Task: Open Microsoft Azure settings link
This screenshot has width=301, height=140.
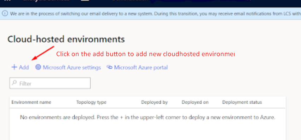Action: 72,67
